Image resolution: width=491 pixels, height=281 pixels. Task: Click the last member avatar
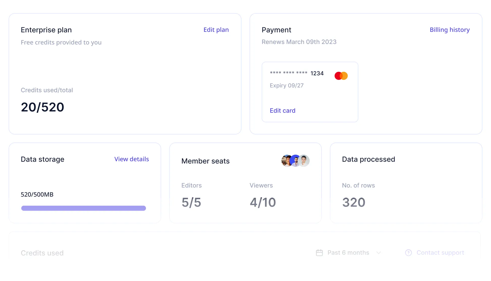(x=304, y=161)
